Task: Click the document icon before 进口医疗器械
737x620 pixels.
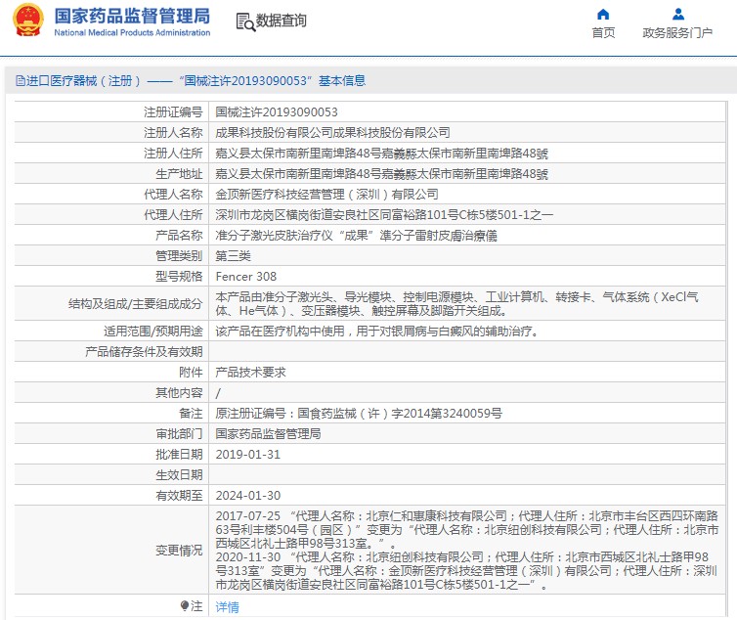Action: pos(19,81)
